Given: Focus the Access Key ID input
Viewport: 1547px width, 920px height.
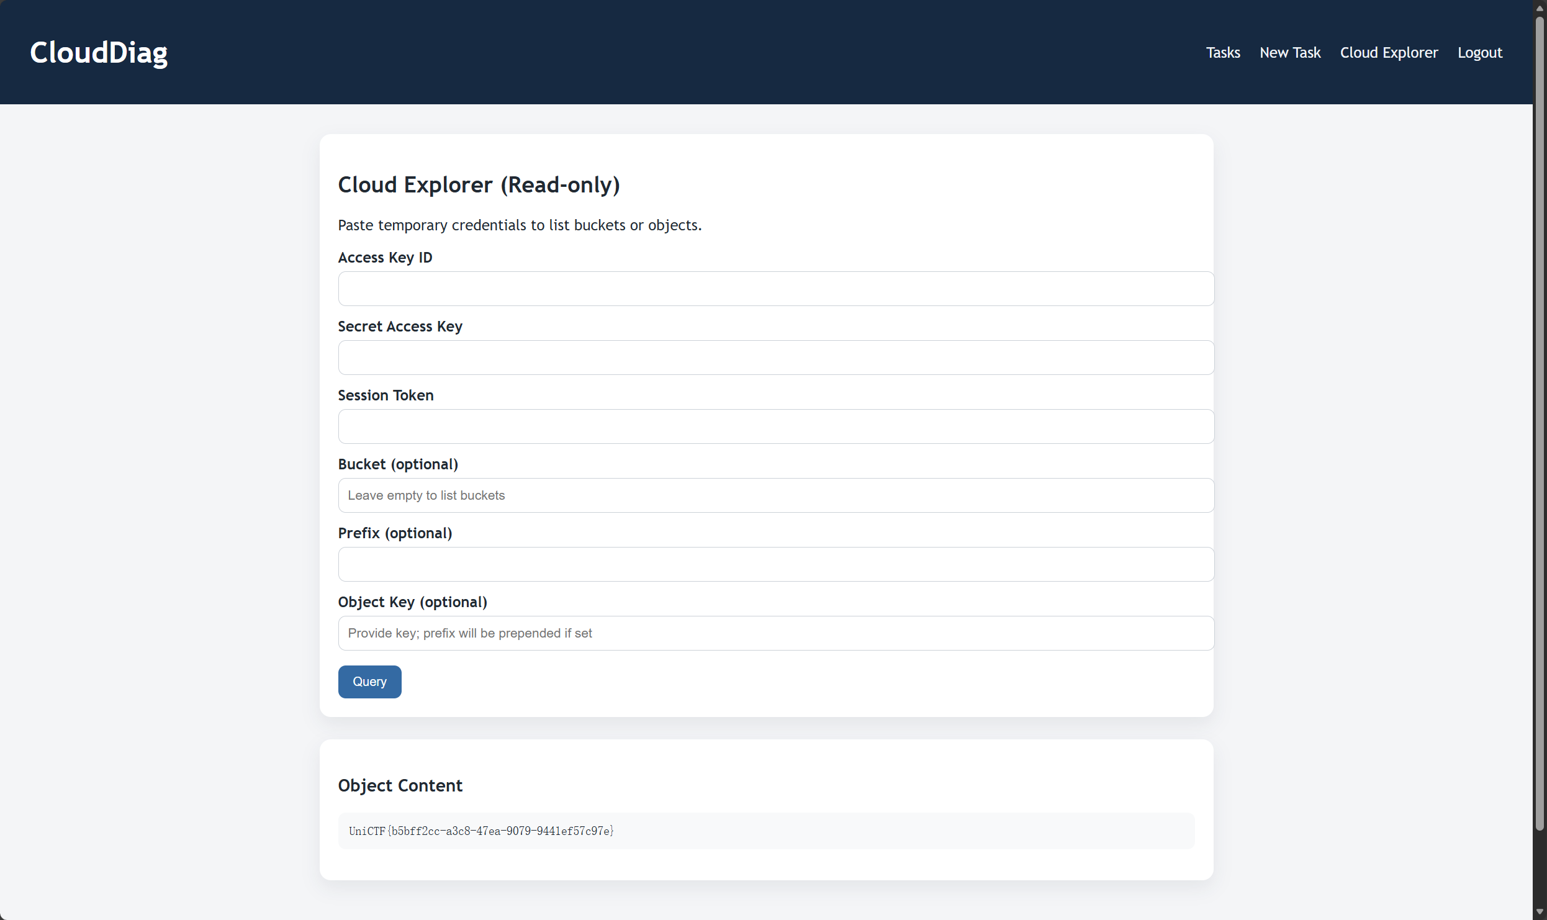Looking at the screenshot, I should [x=776, y=289].
